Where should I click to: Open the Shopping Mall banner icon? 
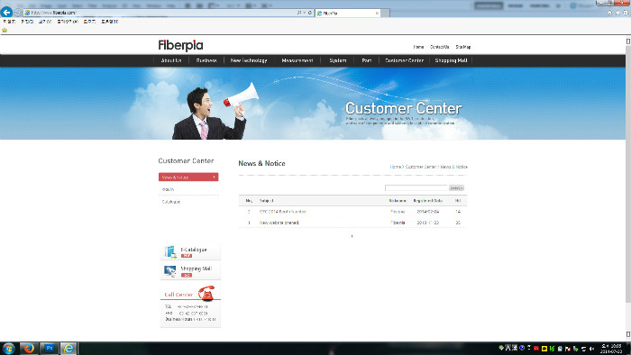pos(170,271)
